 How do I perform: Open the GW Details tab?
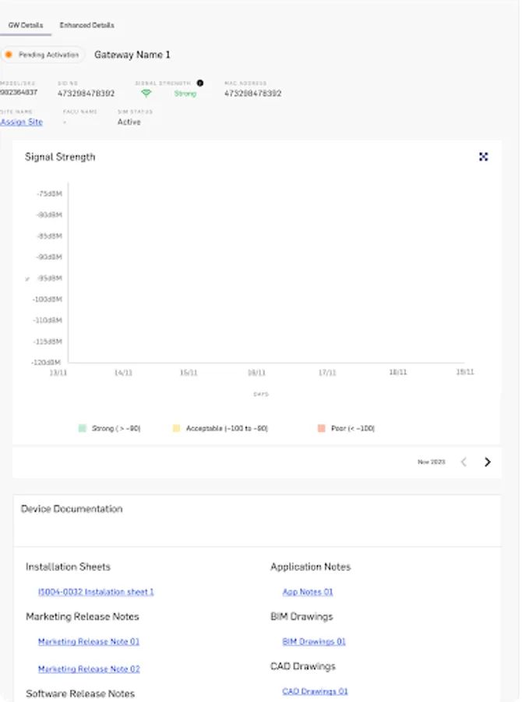tap(26, 24)
